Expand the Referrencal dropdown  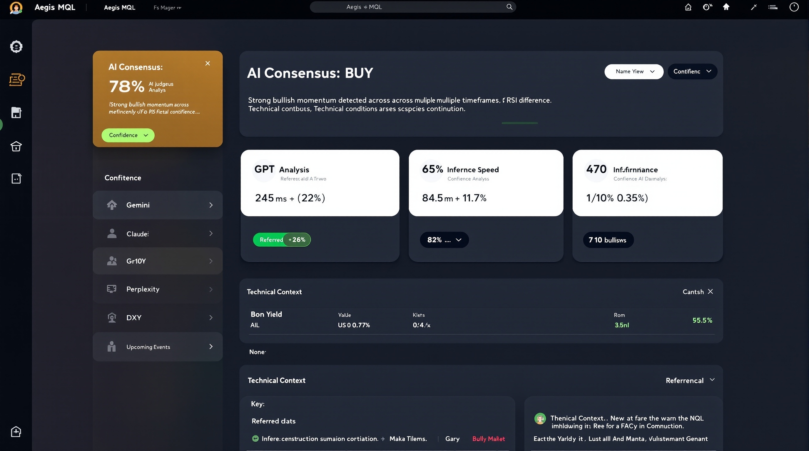[x=690, y=381]
